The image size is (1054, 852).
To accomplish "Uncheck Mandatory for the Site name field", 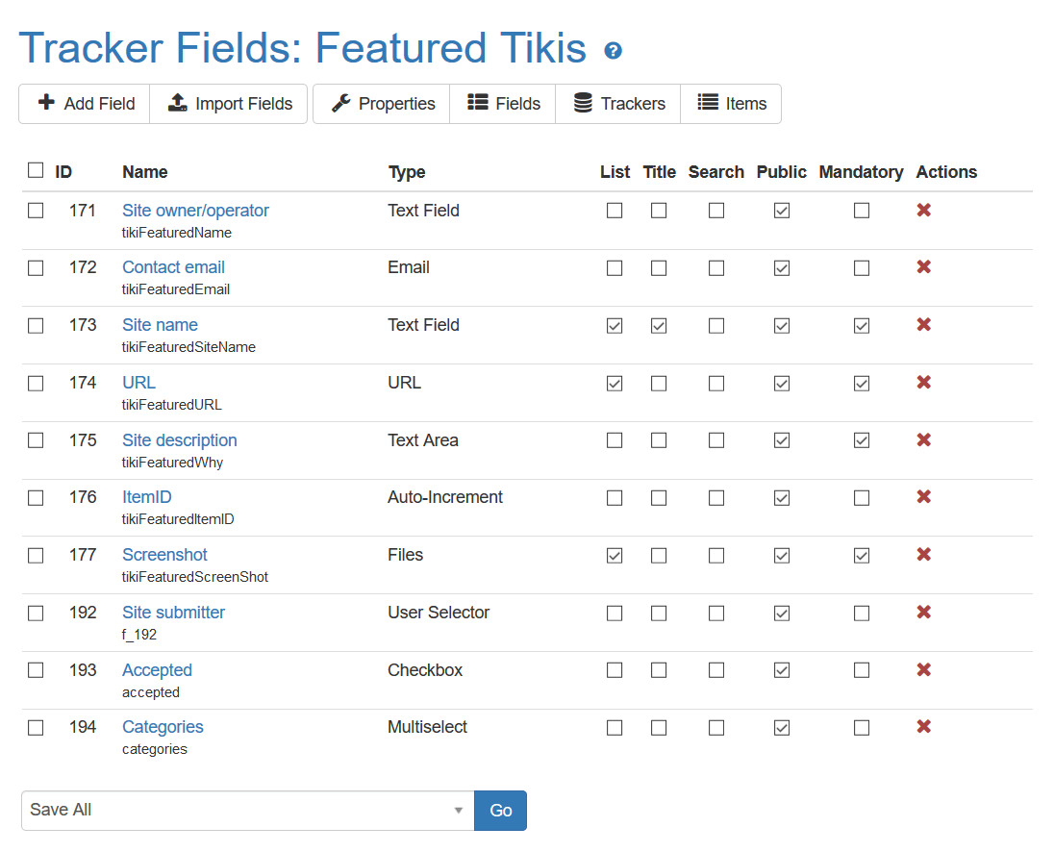I will [x=861, y=326].
